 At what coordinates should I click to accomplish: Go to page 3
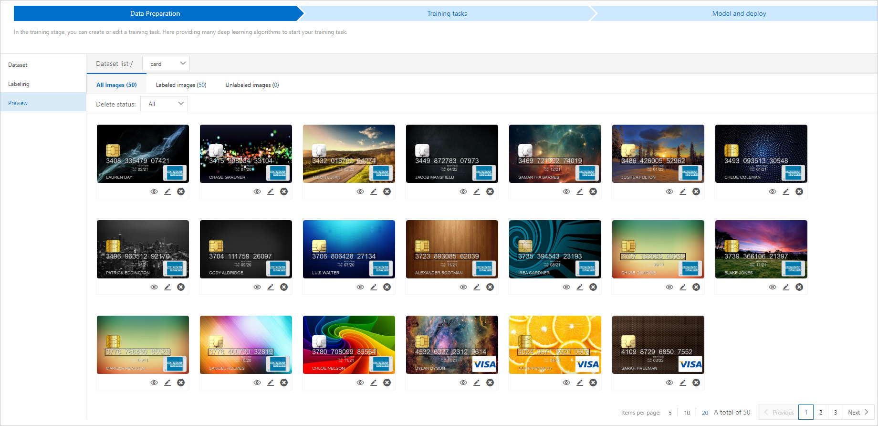pos(836,412)
